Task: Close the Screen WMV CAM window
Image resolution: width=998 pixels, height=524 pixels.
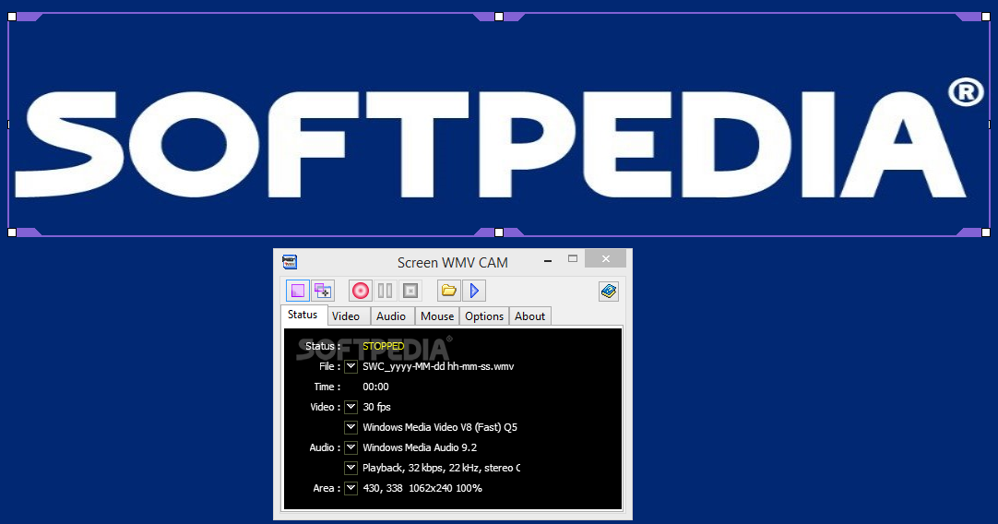Action: coord(605,258)
